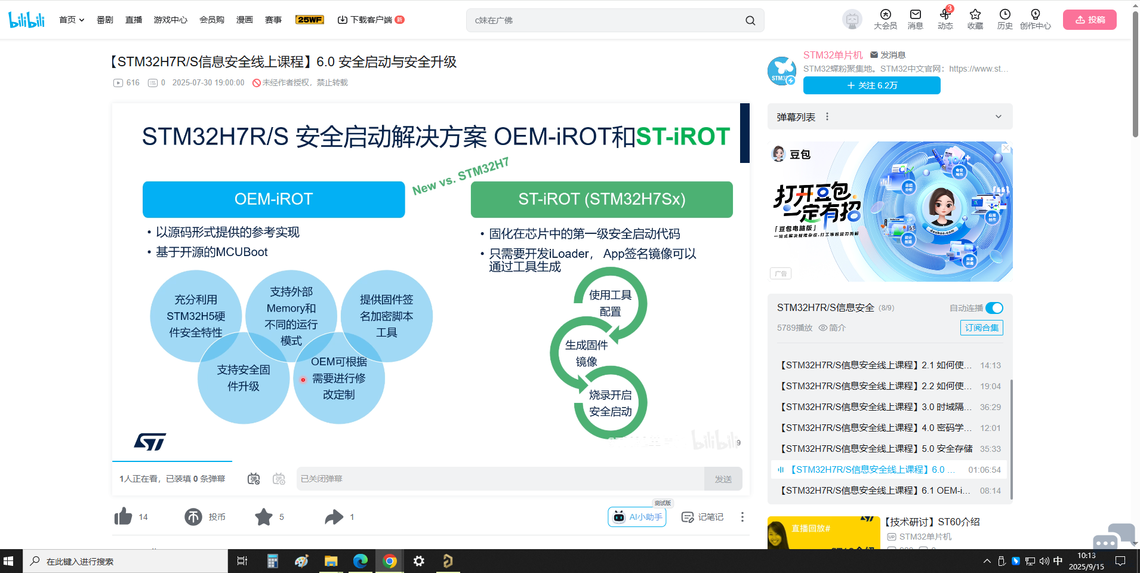
Task: Open 番剧 nav menu item
Action: (x=105, y=20)
